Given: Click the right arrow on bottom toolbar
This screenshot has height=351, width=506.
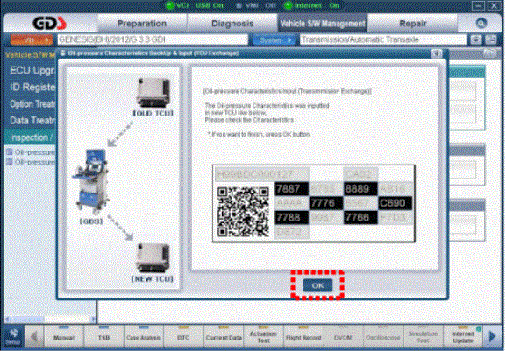Looking at the screenshot, I should pos(493,336).
